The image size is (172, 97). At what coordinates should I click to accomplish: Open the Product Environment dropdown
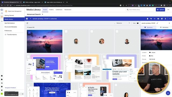pyautogui.click(x=14, y=94)
